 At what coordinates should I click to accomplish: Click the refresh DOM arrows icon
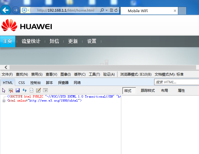[x=25, y=90]
